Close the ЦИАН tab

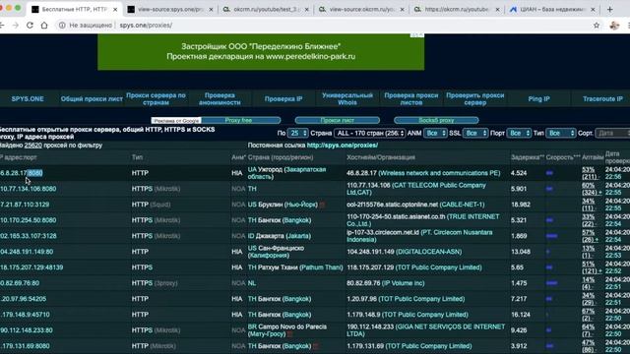pos(593,9)
